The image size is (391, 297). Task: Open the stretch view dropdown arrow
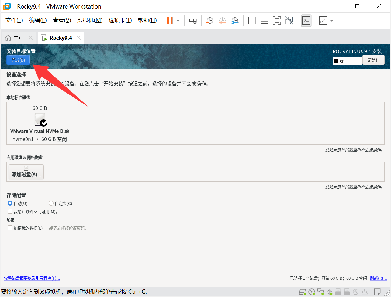(332, 21)
